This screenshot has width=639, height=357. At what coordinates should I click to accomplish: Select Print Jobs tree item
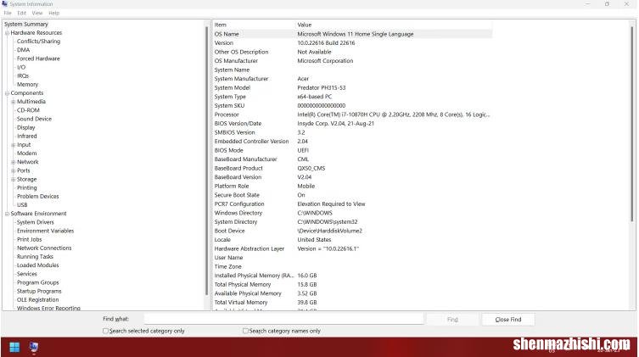tap(30, 239)
